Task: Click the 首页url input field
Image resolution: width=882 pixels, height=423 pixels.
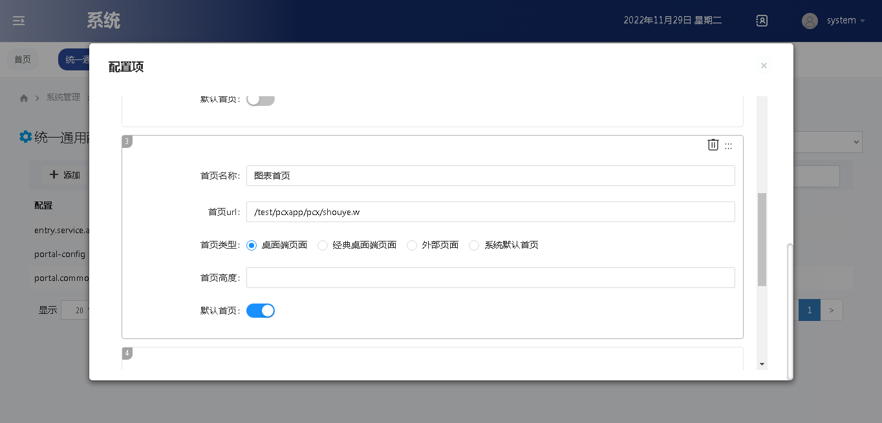Action: 490,212
